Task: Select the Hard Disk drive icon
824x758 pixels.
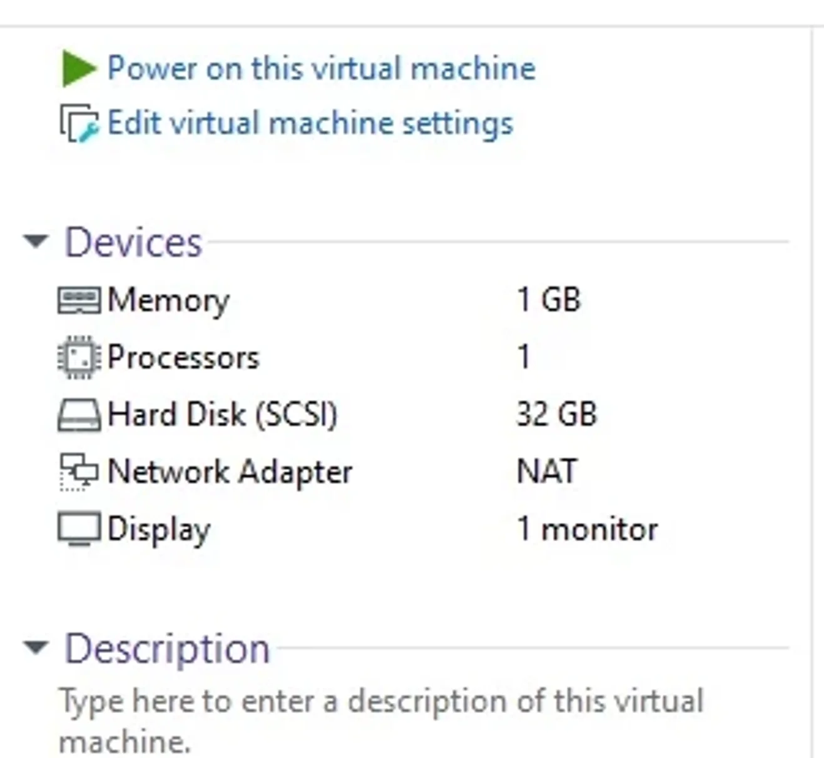Action: tap(79, 415)
